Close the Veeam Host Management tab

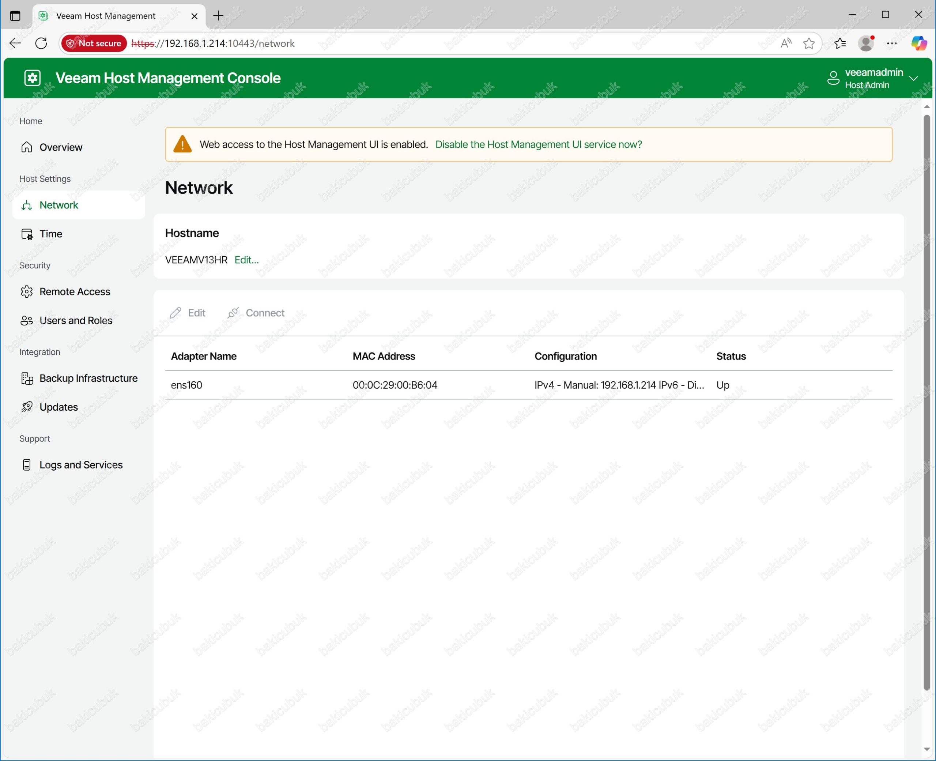pos(195,16)
